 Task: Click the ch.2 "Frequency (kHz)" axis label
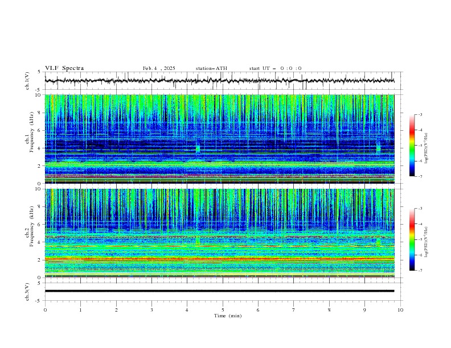(x=32, y=226)
